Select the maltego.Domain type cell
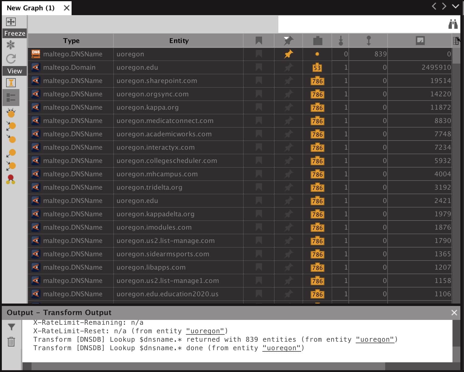The height and width of the screenshot is (372, 464). click(71, 67)
